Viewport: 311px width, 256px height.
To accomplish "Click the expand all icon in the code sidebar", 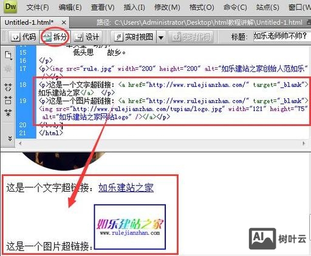I will pyautogui.click(x=8, y=112).
